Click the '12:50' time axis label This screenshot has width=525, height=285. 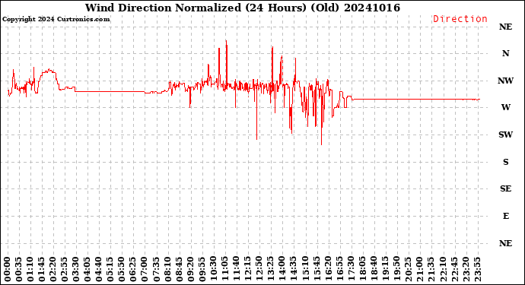coord(259,269)
